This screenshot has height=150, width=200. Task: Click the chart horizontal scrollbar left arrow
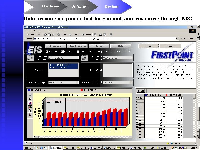(x=34, y=137)
